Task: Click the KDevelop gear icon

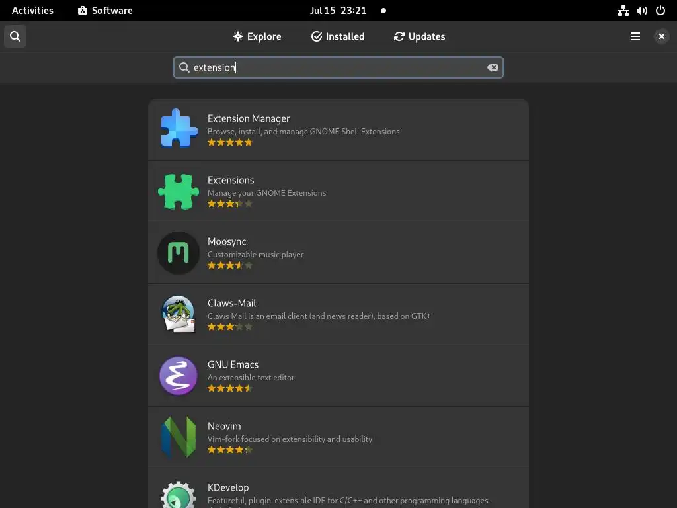Action: [179, 495]
